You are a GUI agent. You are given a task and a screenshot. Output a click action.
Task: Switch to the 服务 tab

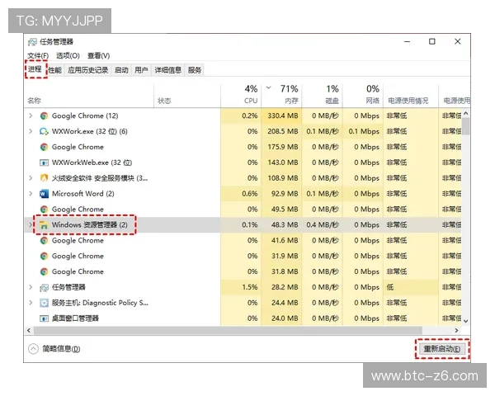195,70
